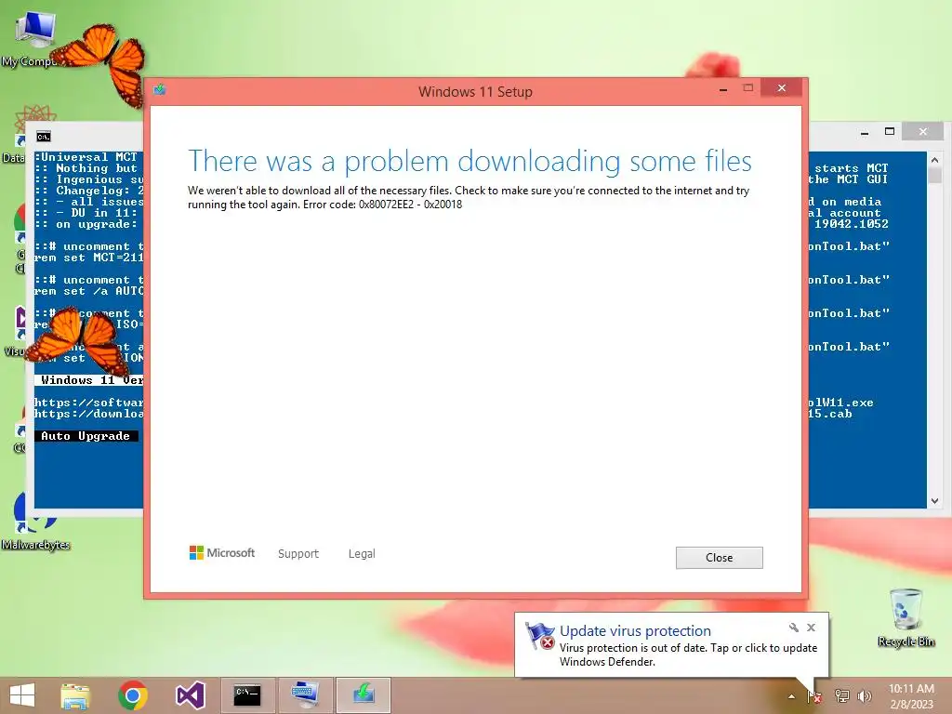Open the Legal link in Setup

[x=362, y=554]
